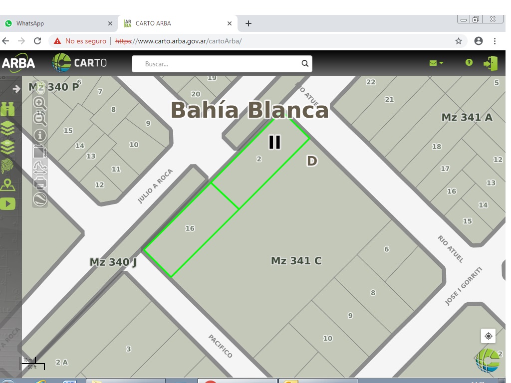Image resolution: width=511 pixels, height=383 pixels.
Task: Select parcel 8 in Mz 341 C
Action: (373, 293)
